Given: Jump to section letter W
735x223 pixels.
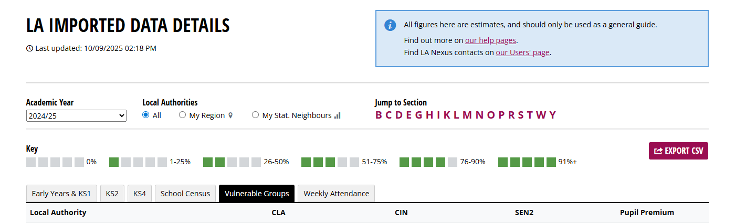Looking at the screenshot, I should 542,115.
